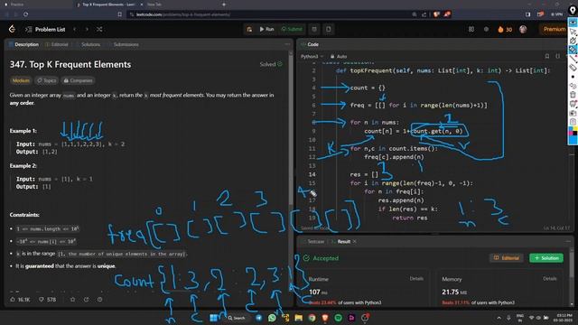Open the Problem List panel
This screenshot has width=578, height=325.
45,30
